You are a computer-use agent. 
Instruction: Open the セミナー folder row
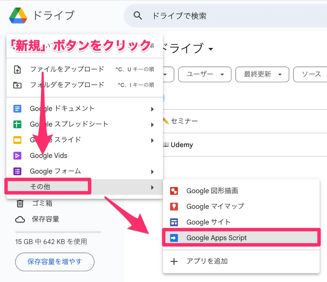coord(245,121)
